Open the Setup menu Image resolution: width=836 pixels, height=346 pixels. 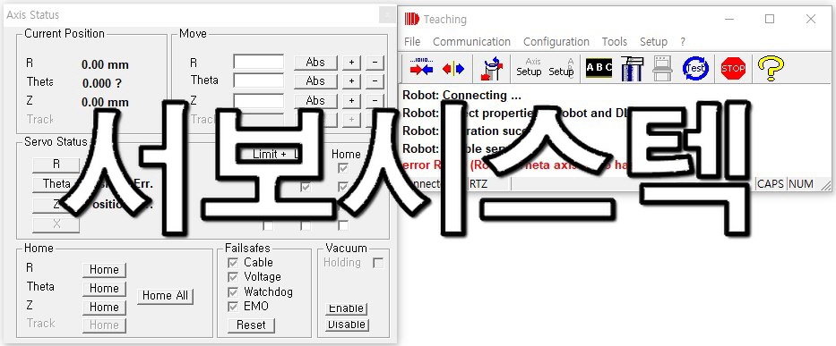click(x=653, y=41)
